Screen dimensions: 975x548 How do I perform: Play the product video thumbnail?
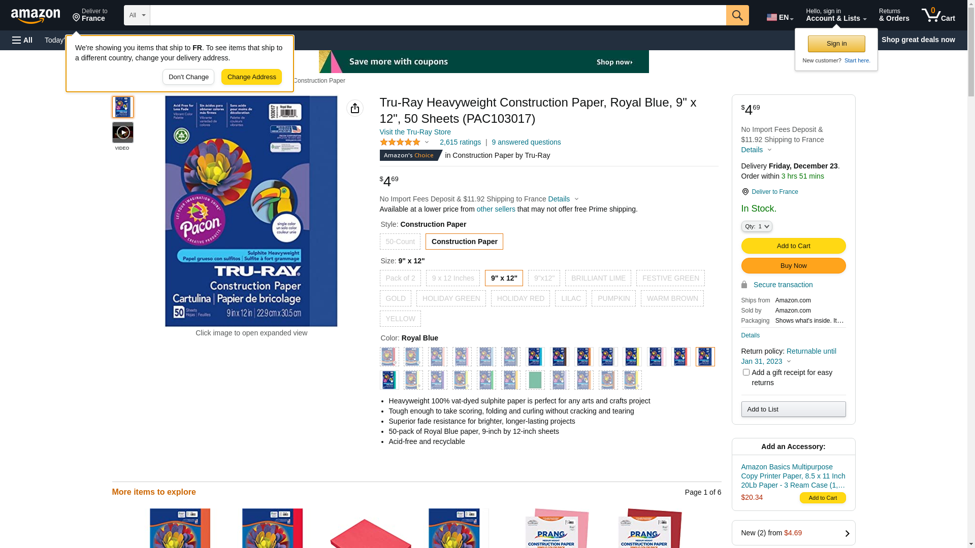[x=123, y=132]
